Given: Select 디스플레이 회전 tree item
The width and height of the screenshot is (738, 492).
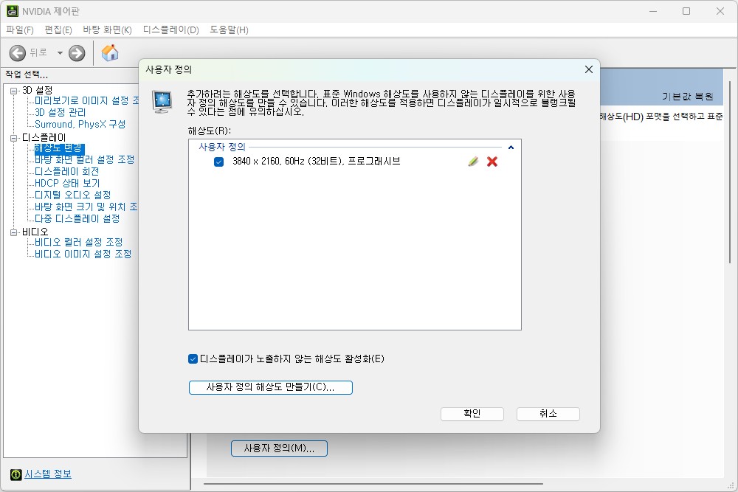Looking at the screenshot, I should pos(67,172).
